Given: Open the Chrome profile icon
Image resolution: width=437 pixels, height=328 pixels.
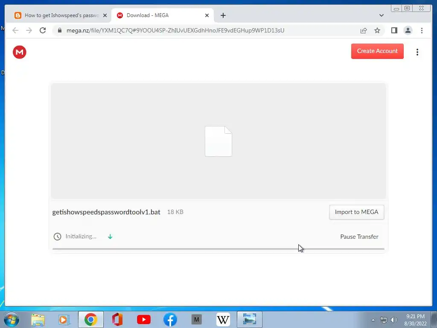Looking at the screenshot, I should tap(408, 30).
